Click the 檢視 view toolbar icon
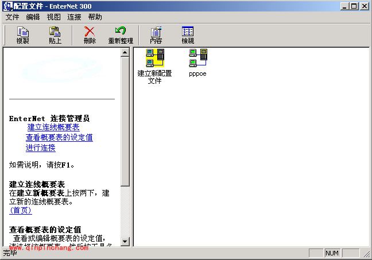 point(188,35)
